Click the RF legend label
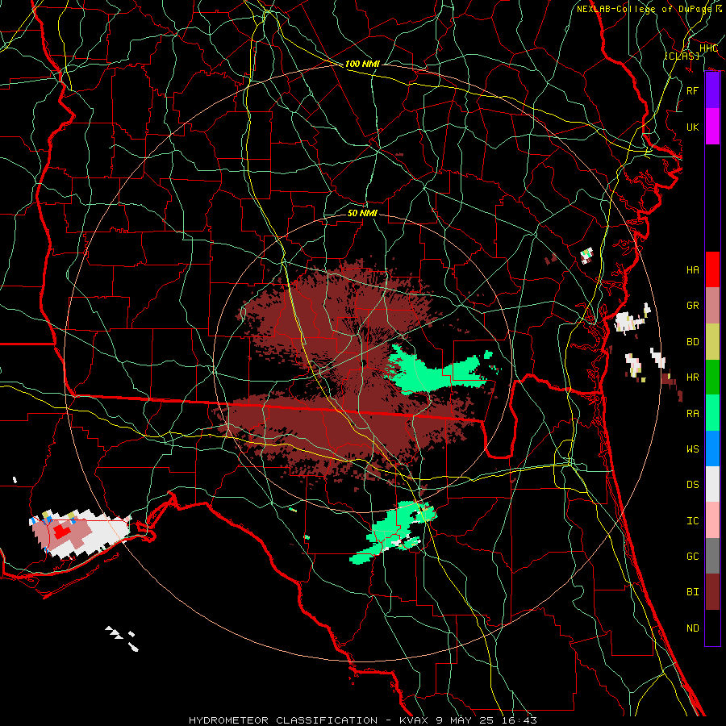This screenshot has width=726, height=726. click(693, 90)
